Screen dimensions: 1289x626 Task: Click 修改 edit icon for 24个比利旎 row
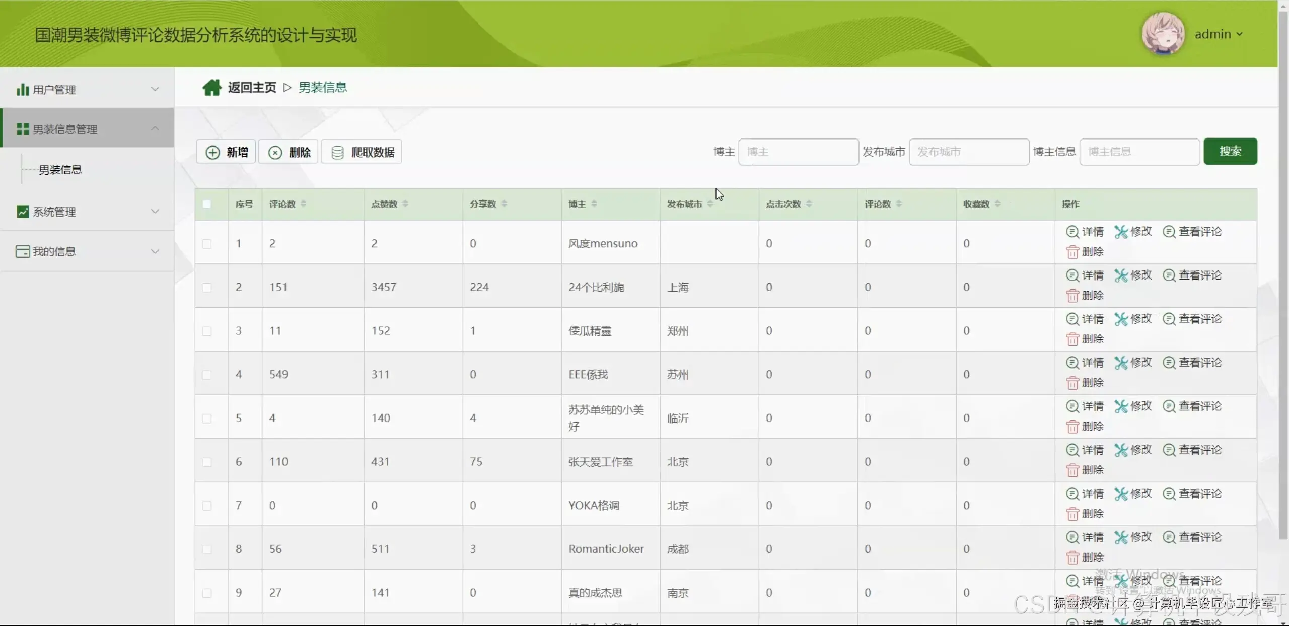1121,275
